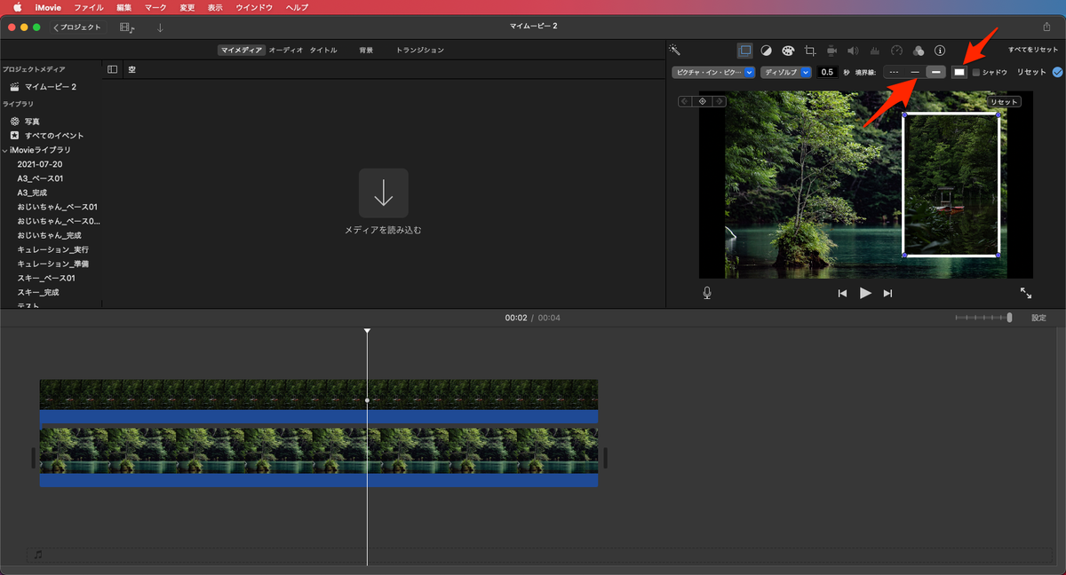Viewport: 1066px width, 575px height.
Task: Enable the シャドウ checkbox
Action: (976, 73)
